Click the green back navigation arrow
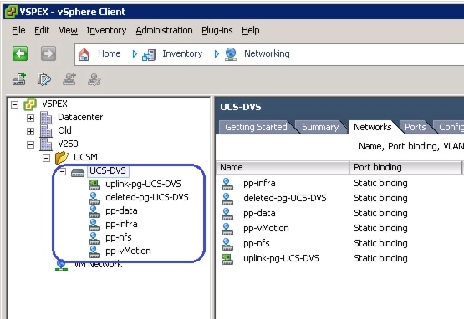Viewport: 464px width, 319px height. click(x=20, y=53)
